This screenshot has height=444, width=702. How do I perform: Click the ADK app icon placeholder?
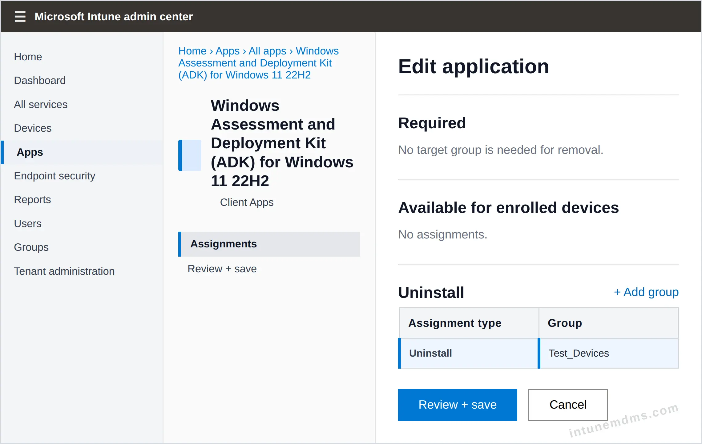click(190, 155)
